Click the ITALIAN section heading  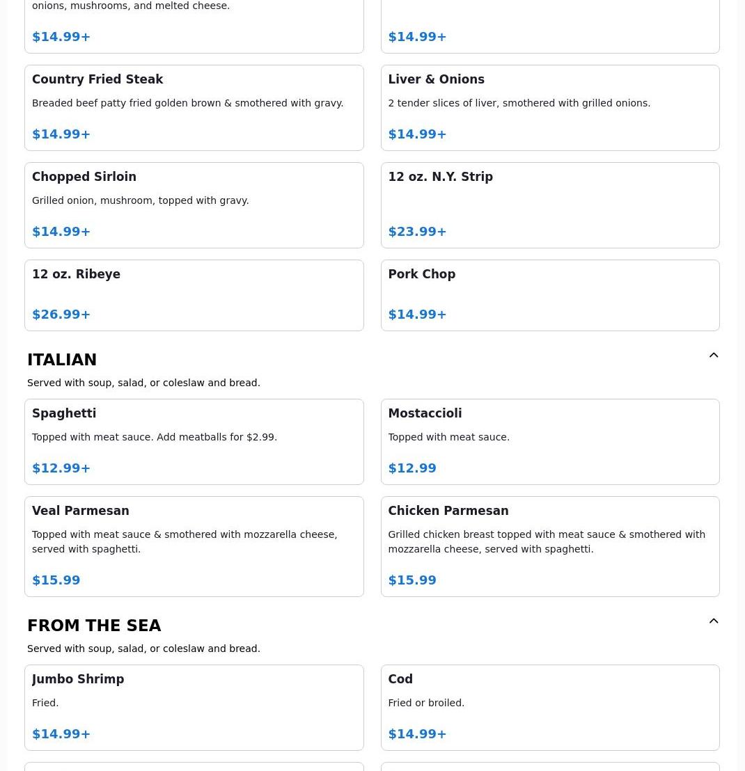point(62,360)
